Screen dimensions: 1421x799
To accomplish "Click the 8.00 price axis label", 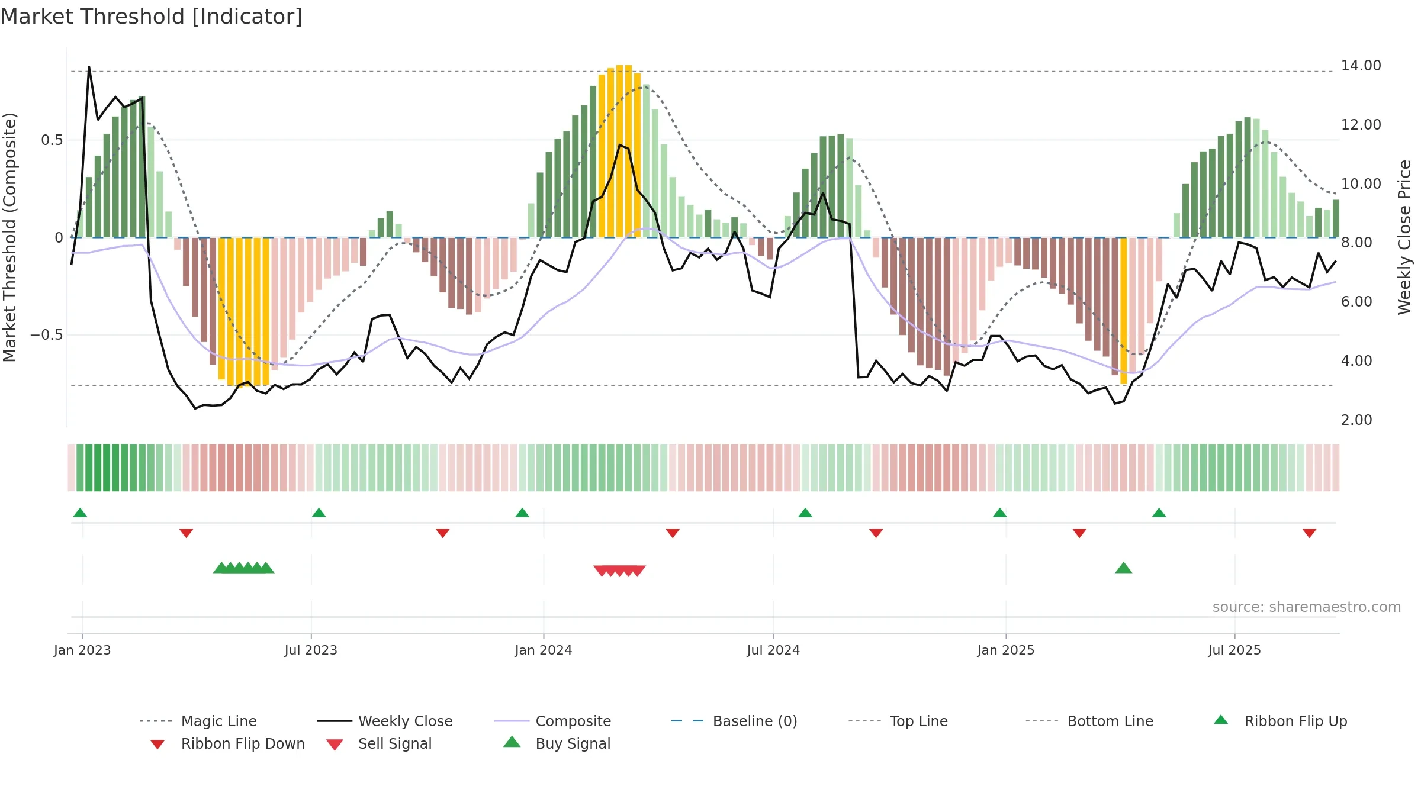I will pyautogui.click(x=1356, y=243).
